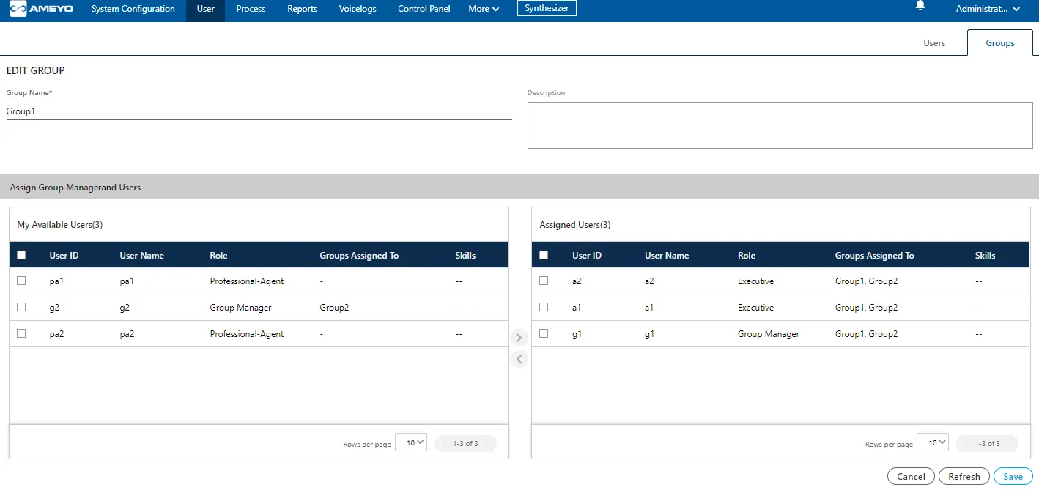Open the Reports menu
The image size is (1039, 493).
click(x=303, y=9)
